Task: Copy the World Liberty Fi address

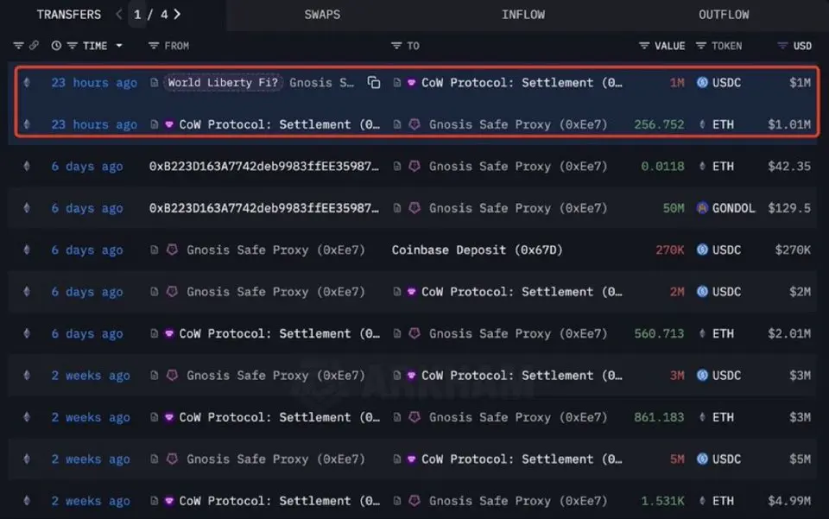Action: (x=374, y=82)
